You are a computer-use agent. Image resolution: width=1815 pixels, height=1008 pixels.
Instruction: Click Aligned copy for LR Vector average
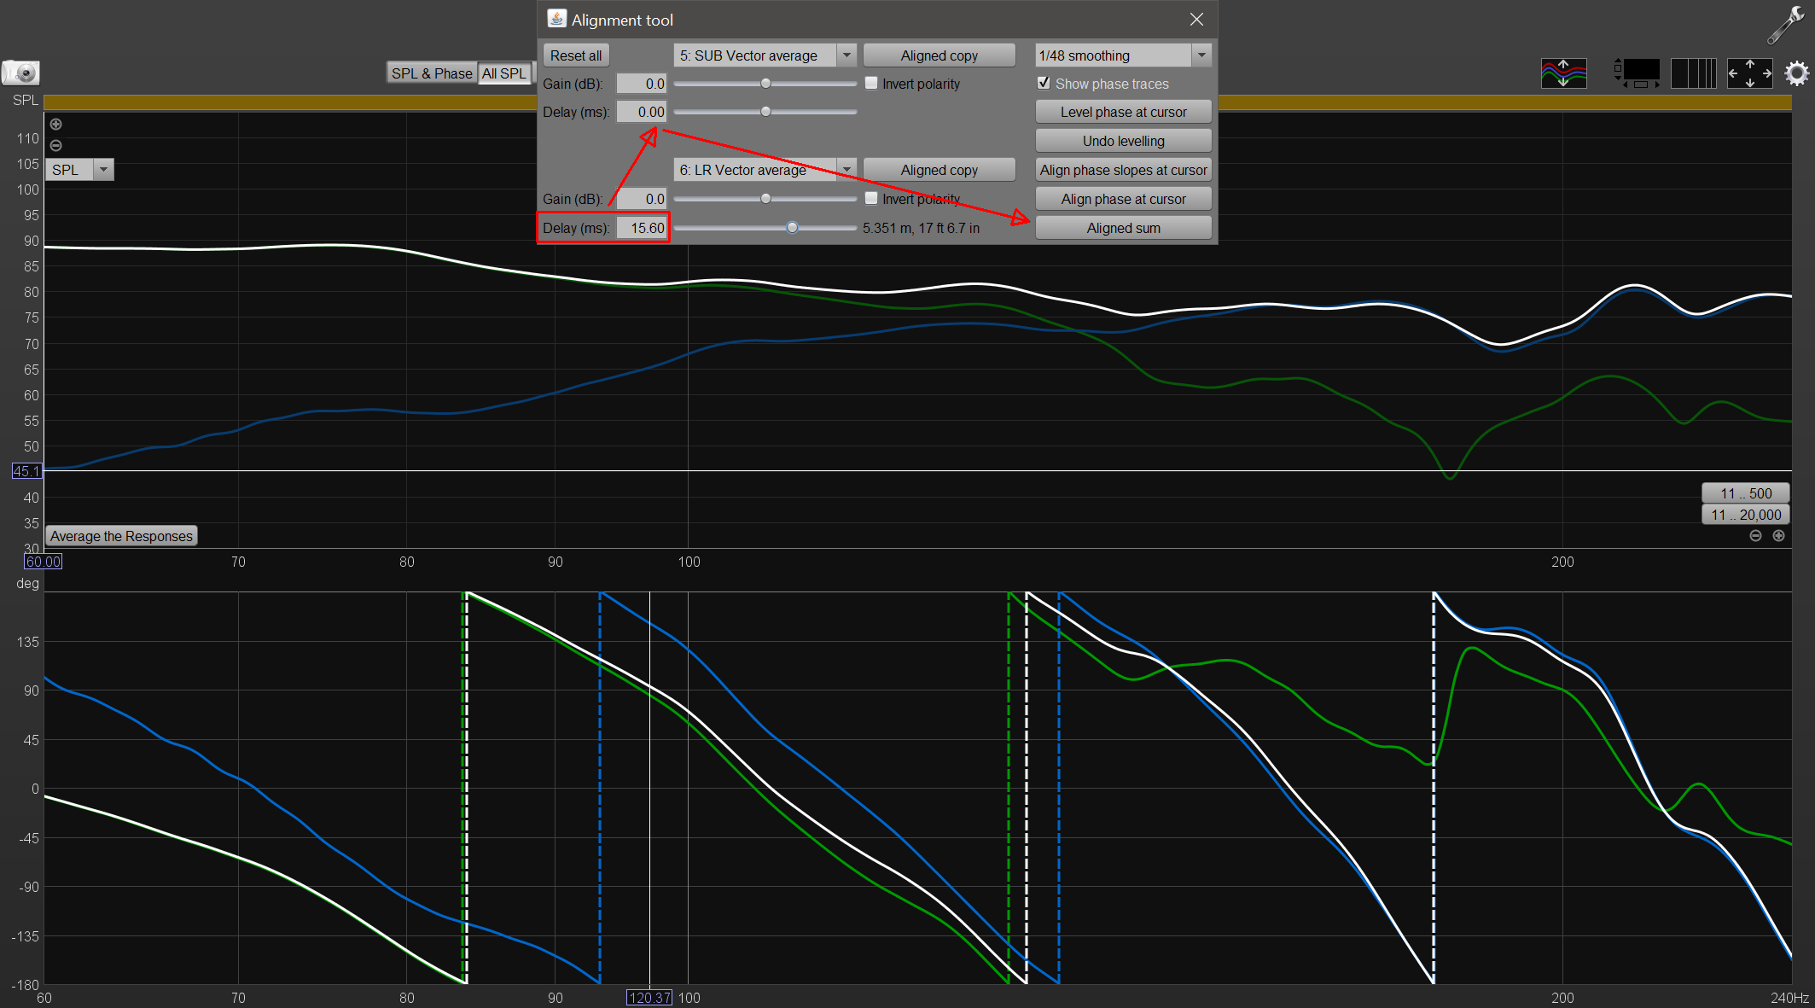pyautogui.click(x=939, y=170)
